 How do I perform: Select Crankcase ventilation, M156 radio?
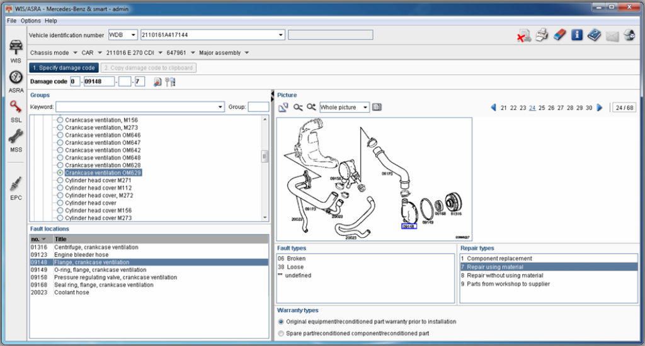click(x=60, y=120)
